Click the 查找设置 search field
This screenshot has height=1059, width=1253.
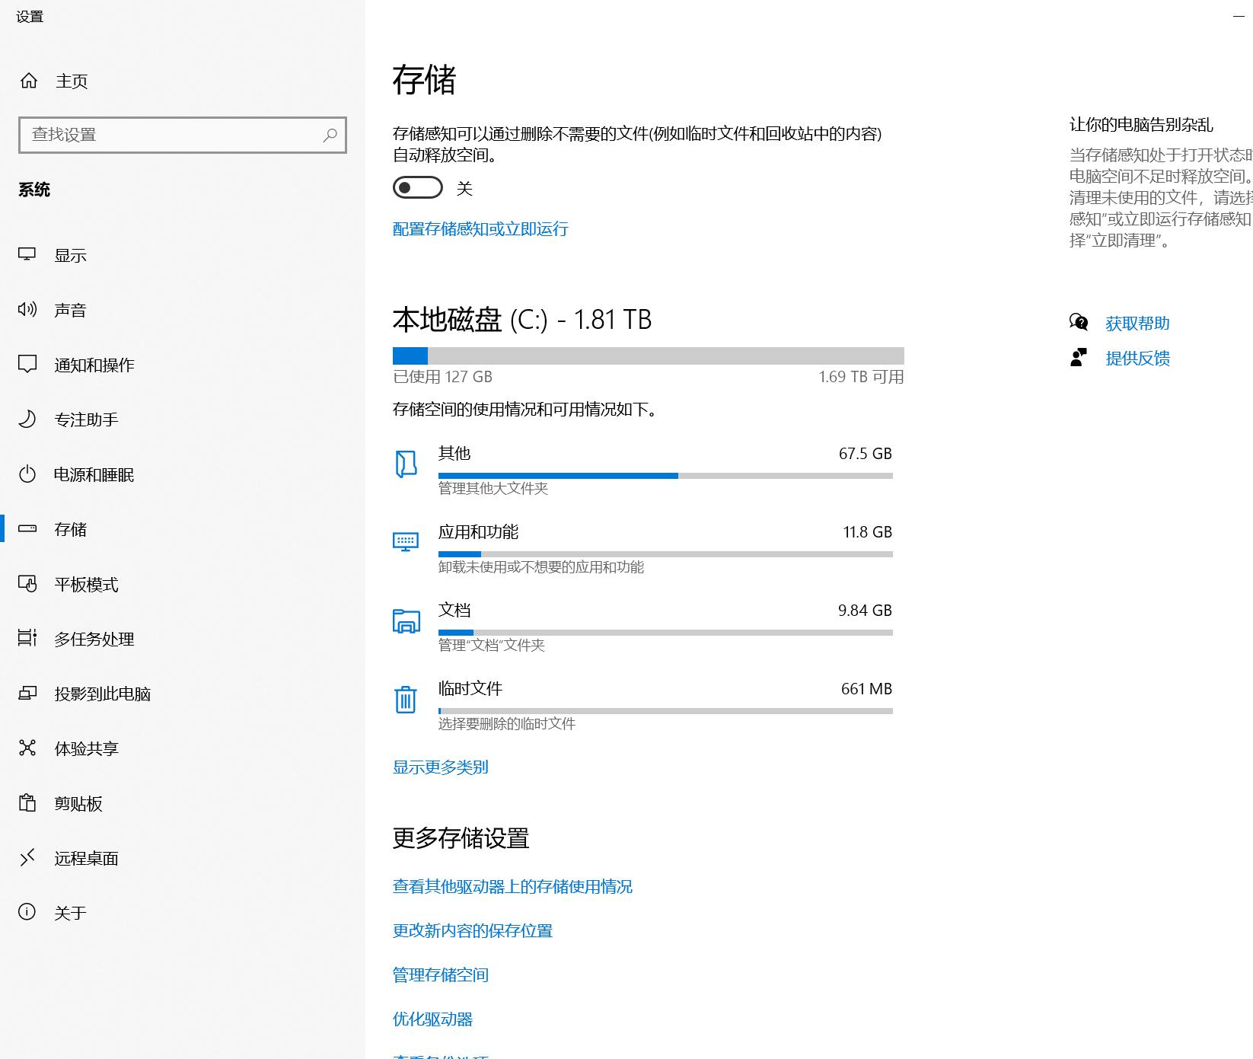pyautogui.click(x=183, y=134)
